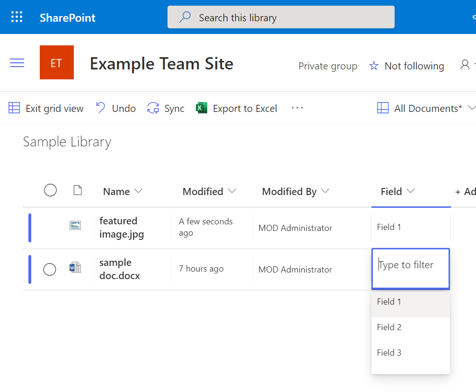The image size is (476, 392).
Task: Click the featured image.jpg file icon
Action: (x=75, y=225)
